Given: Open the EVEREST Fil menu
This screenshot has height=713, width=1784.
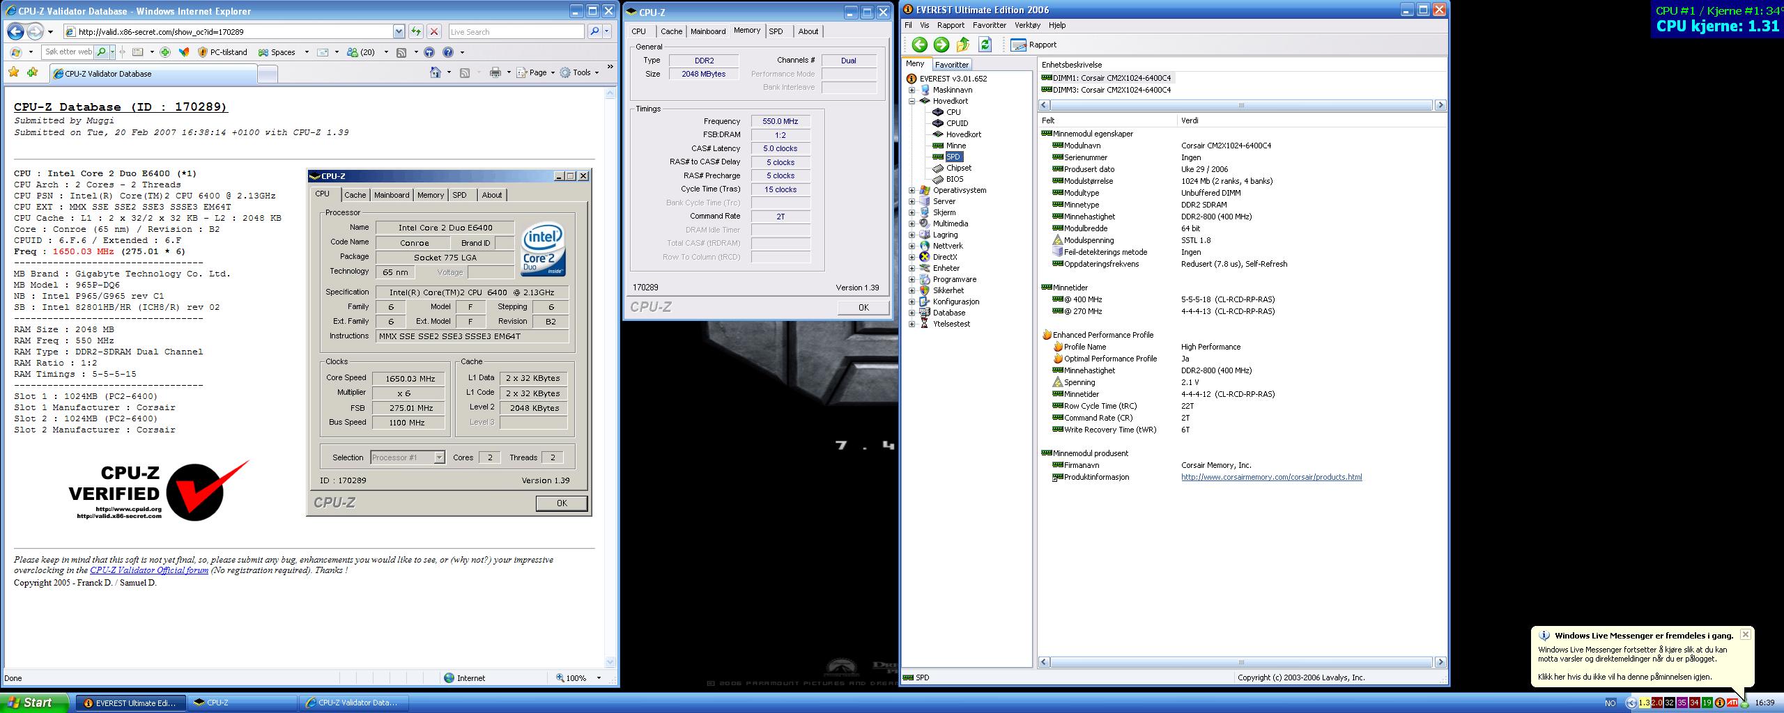Looking at the screenshot, I should click(908, 25).
